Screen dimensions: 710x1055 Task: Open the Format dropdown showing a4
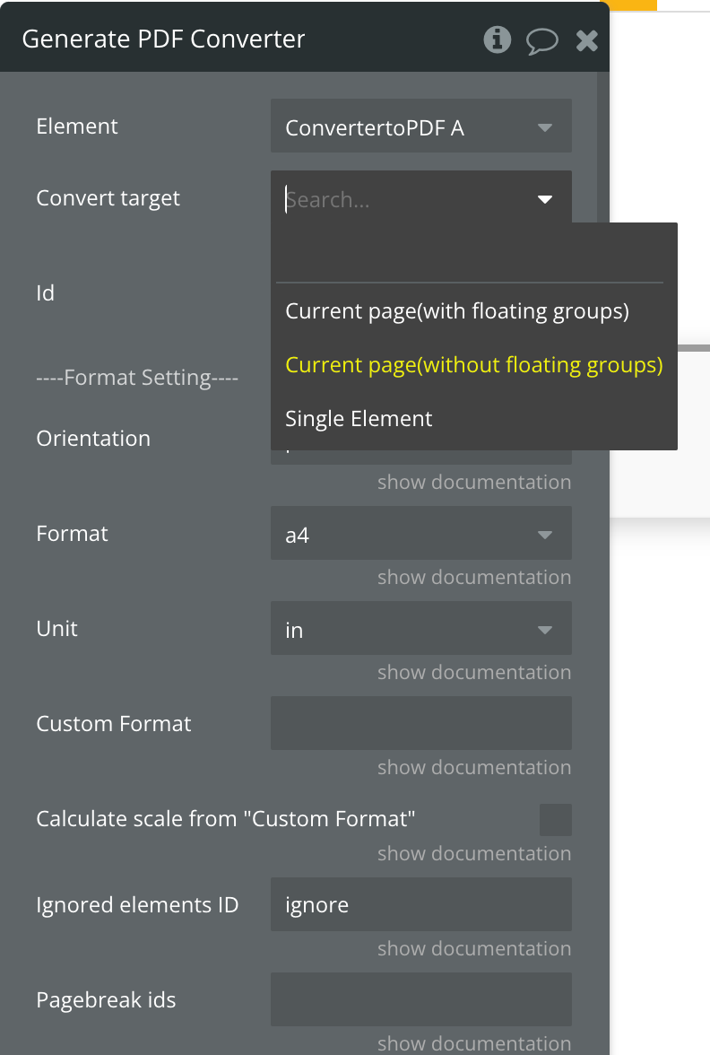click(421, 534)
